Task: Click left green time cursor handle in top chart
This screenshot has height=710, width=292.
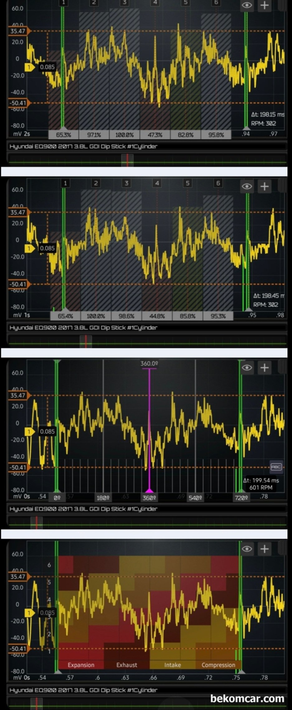Action: 63,128
